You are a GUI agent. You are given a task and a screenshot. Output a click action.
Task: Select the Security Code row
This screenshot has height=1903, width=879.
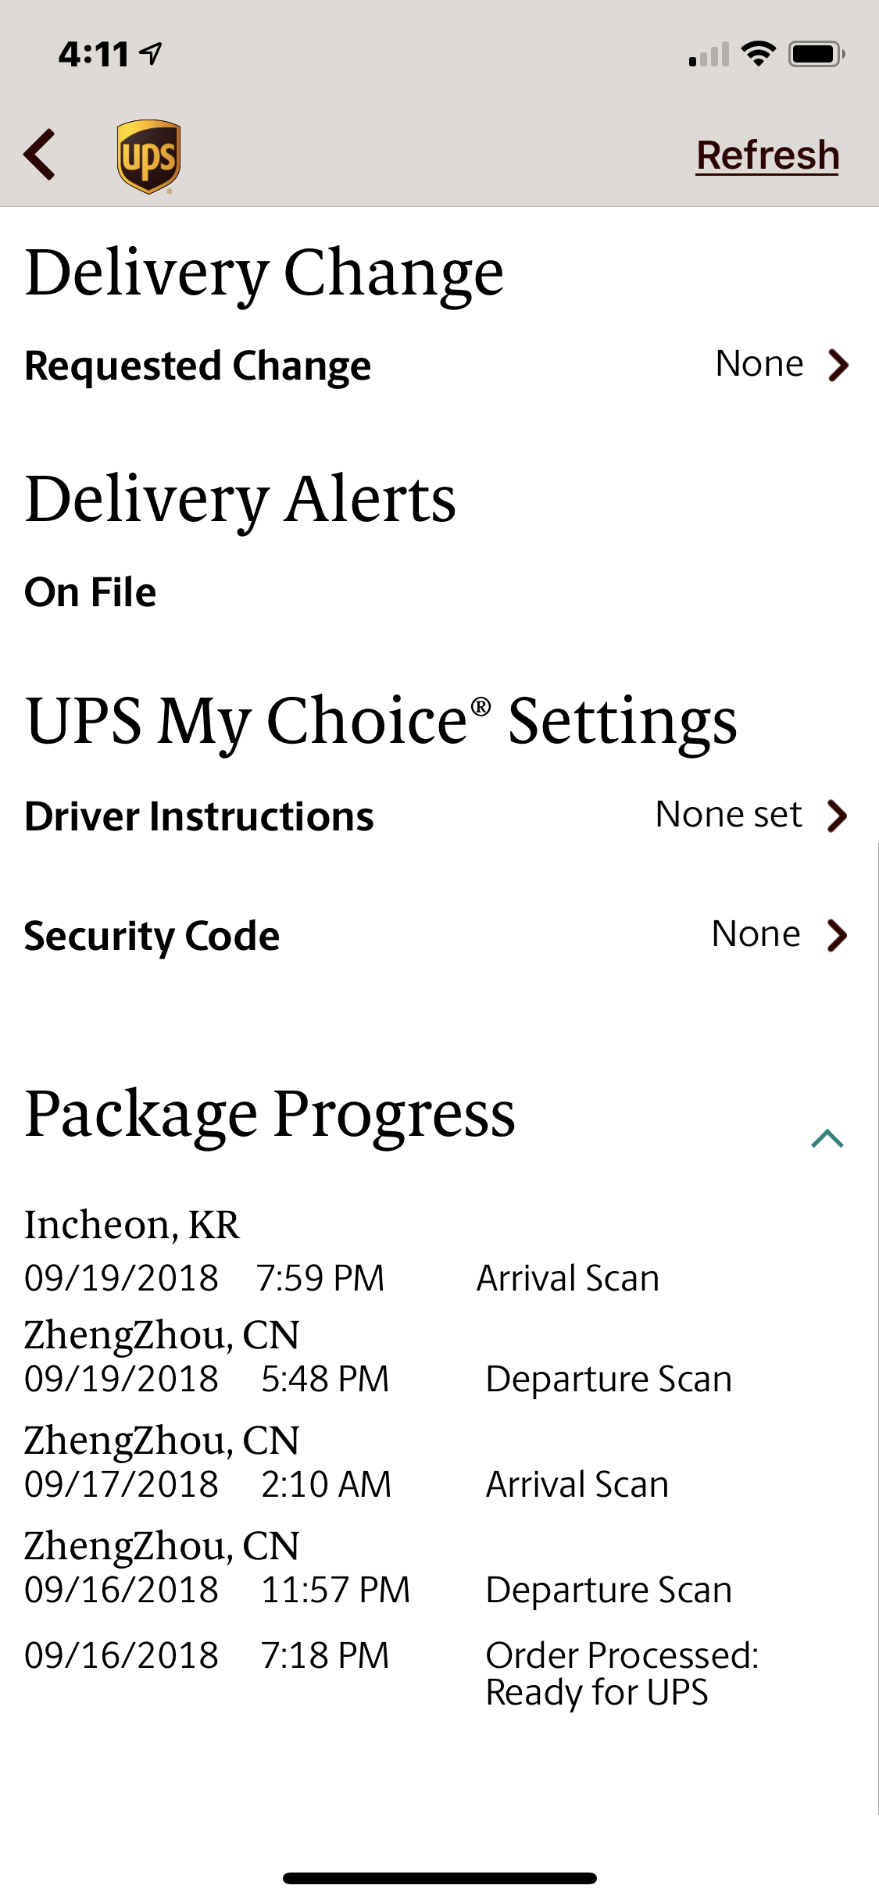pos(439,935)
